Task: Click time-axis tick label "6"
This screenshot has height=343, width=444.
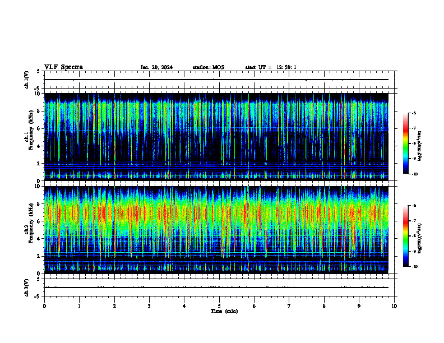Action: pyautogui.click(x=255, y=306)
